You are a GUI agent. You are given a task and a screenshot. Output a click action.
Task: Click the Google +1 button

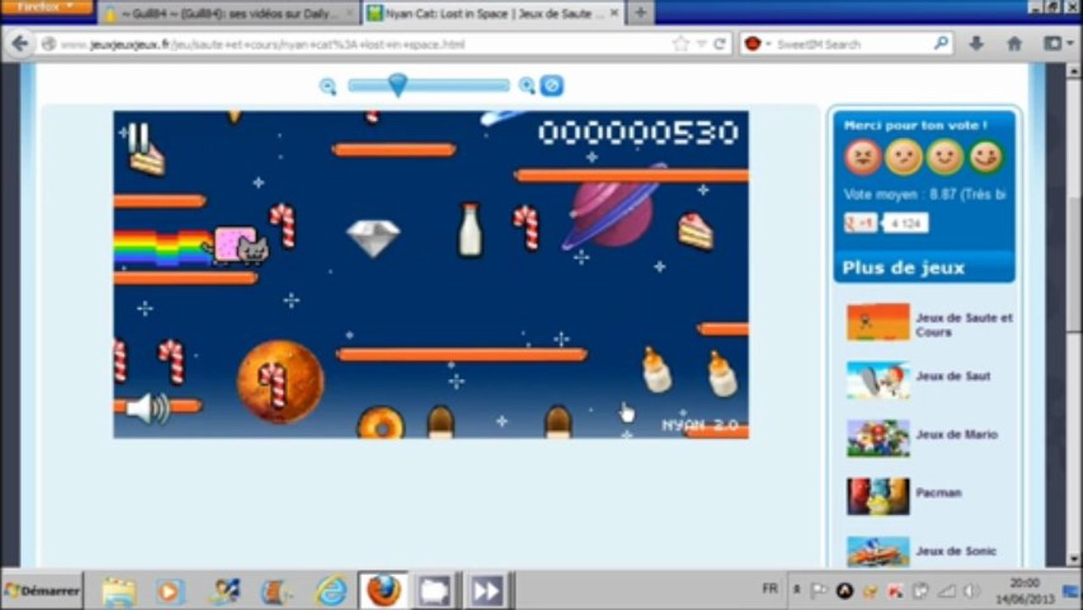click(x=861, y=223)
